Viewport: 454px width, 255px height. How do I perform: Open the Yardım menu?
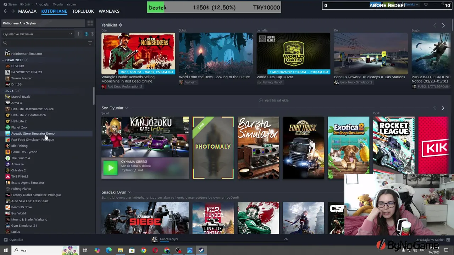coord(71,4)
